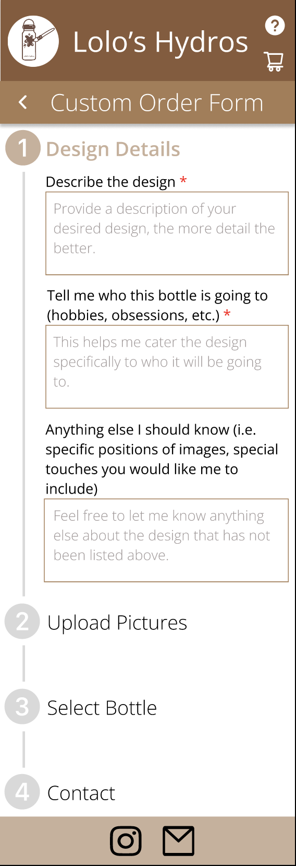Screen dimensions: 296x866
Task: Go back using the left chevron
Action: coord(23,102)
